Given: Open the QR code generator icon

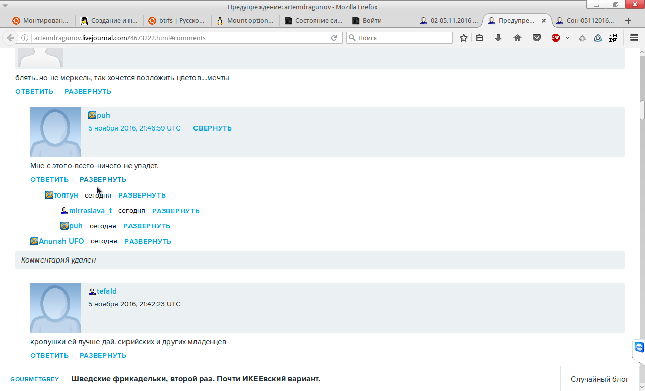Looking at the screenshot, I should [613, 38].
